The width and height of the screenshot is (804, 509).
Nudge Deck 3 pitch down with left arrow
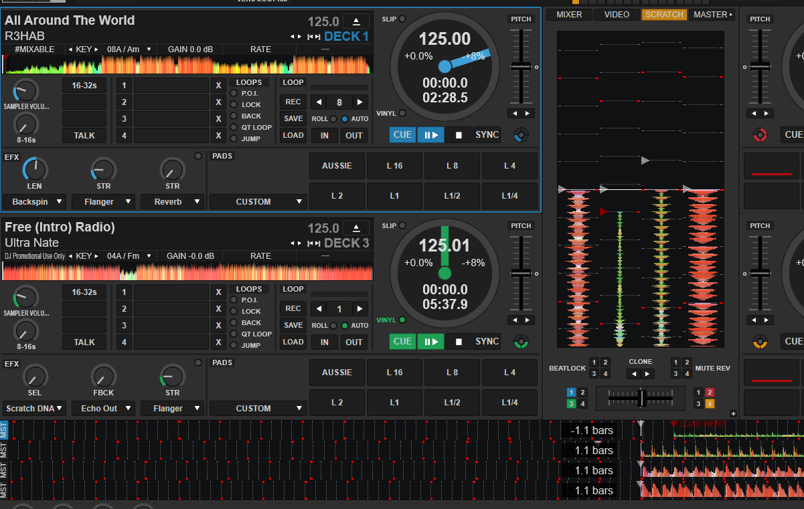[x=513, y=320]
